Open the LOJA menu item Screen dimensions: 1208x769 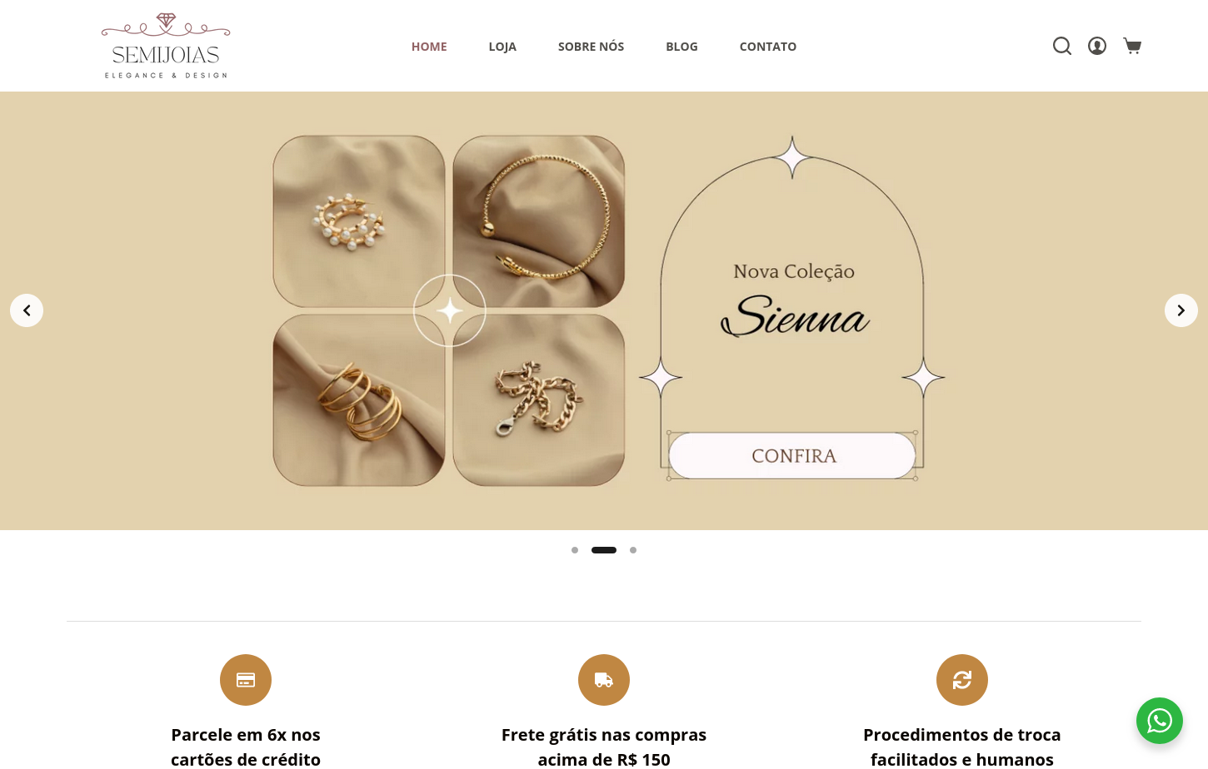click(x=502, y=47)
